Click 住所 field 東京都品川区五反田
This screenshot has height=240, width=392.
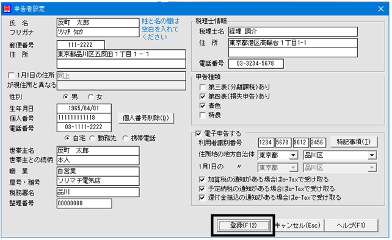click(x=122, y=54)
